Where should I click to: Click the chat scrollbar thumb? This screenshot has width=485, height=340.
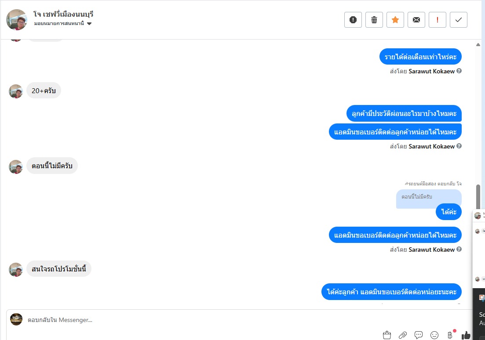(478, 197)
